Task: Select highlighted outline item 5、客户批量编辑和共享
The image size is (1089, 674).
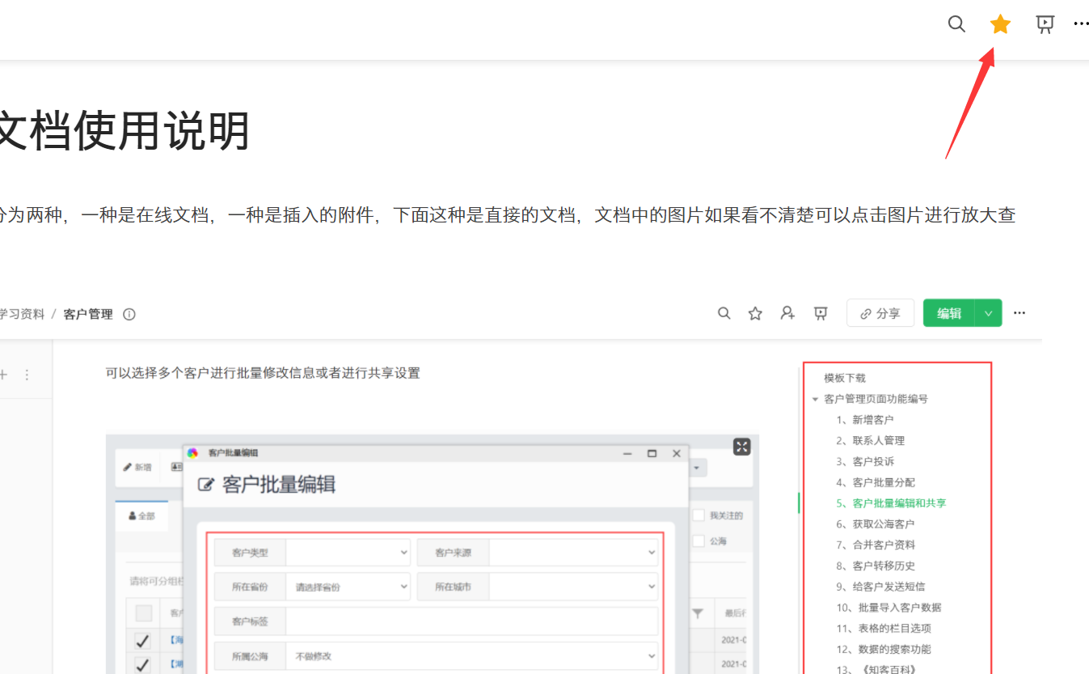Action: coord(891,503)
